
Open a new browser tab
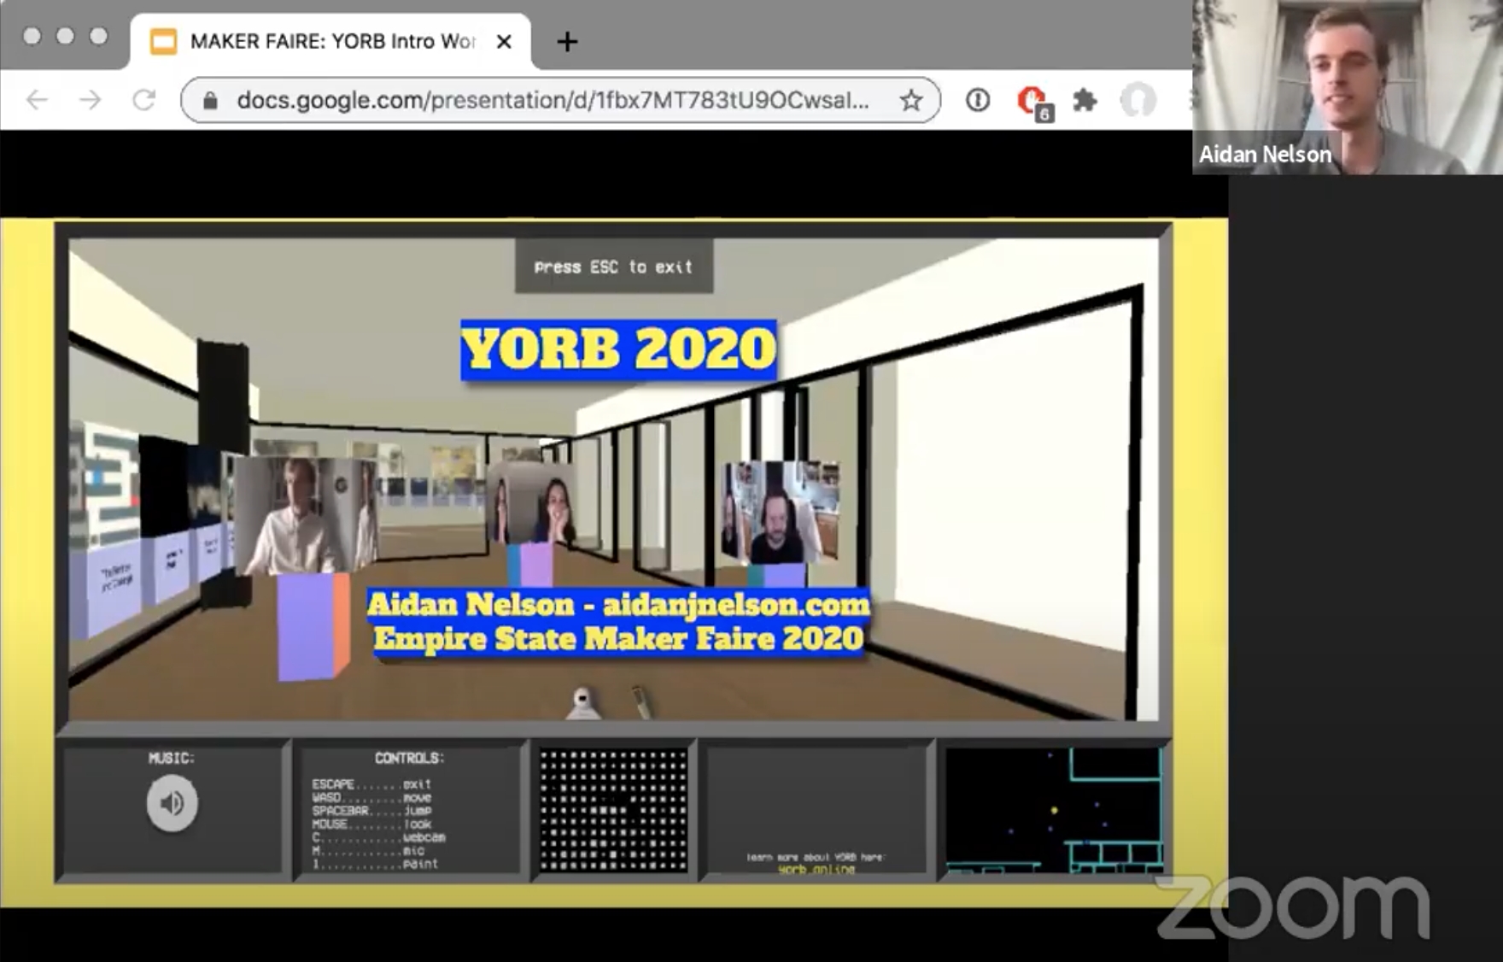click(567, 41)
